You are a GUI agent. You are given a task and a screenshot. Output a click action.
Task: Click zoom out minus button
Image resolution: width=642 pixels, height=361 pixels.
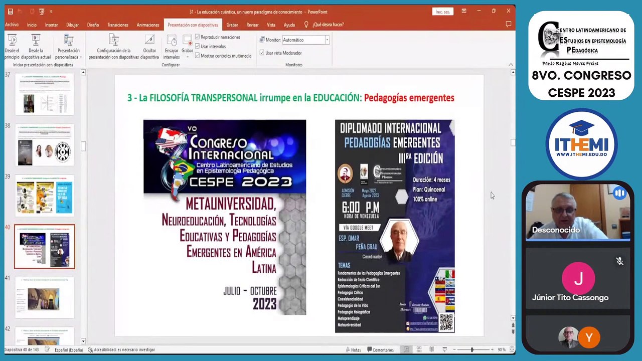455,349
